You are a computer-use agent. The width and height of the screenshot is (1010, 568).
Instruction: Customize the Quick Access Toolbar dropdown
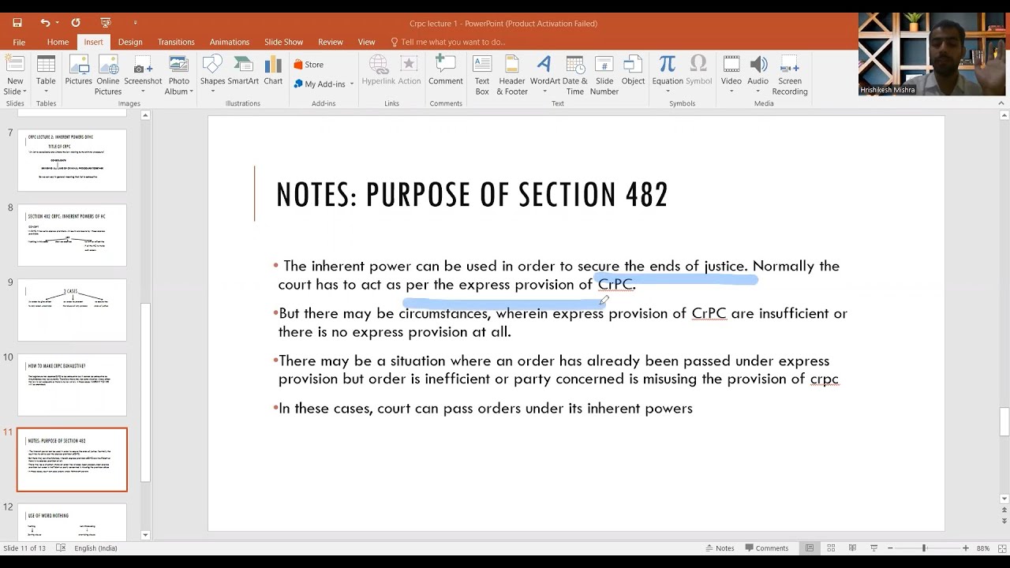135,23
